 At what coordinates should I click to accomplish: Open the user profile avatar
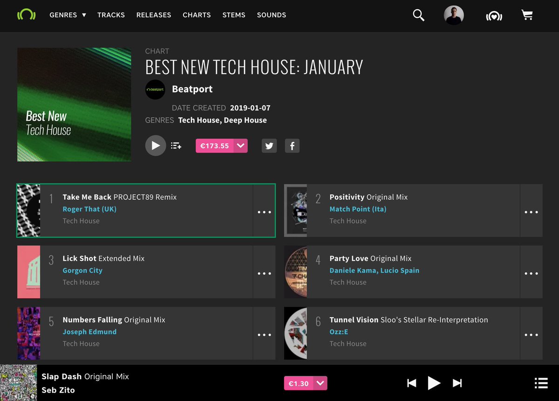coord(454,15)
